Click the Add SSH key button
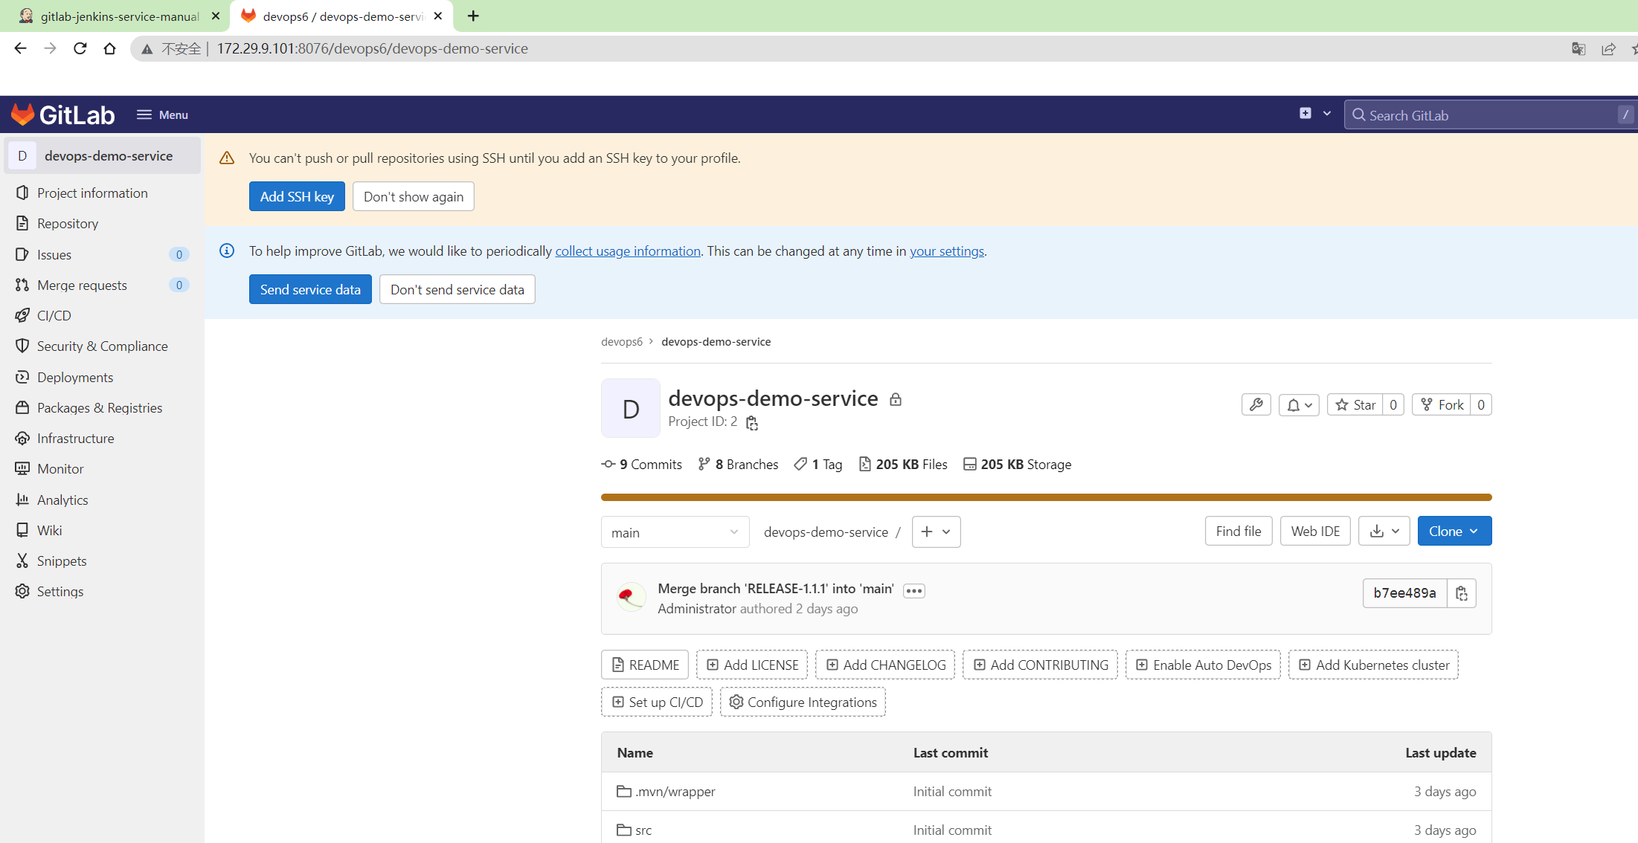Viewport: 1638px width, 843px height. click(297, 196)
